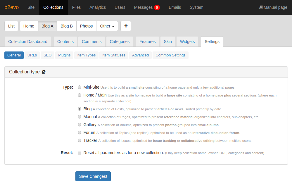Open the Contents tab
This screenshot has width=292, height=186.
tap(65, 42)
